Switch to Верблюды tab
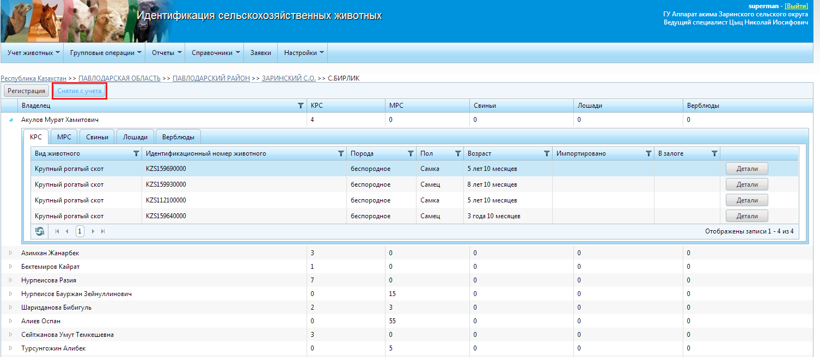 179,137
